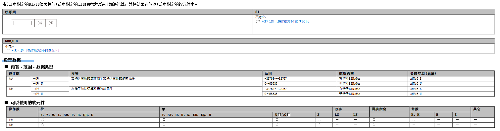Click the FBD/LD section header
The width and height of the screenshot is (500, 131).
coord(11,41)
